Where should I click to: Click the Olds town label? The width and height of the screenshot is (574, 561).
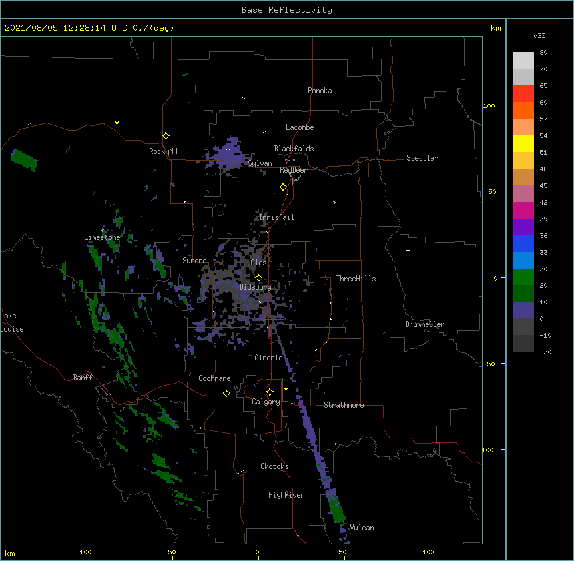pos(258,263)
